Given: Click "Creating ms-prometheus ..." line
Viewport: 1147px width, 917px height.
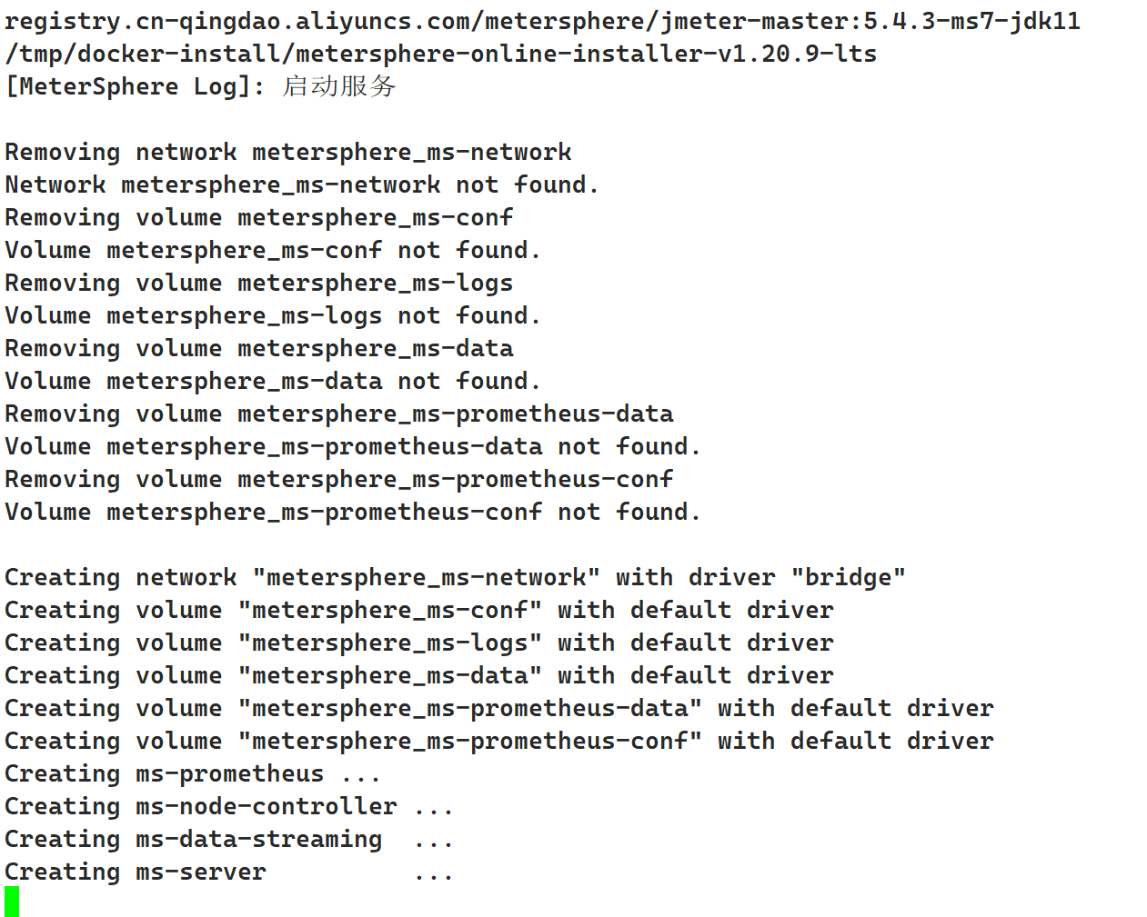Looking at the screenshot, I should (x=192, y=773).
